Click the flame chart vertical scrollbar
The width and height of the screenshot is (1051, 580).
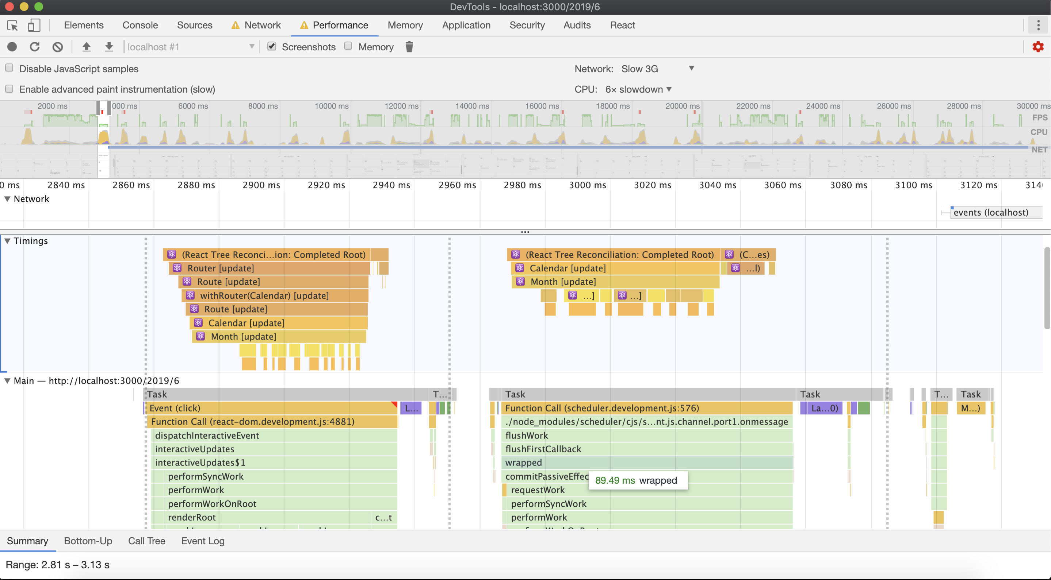coord(1047,288)
